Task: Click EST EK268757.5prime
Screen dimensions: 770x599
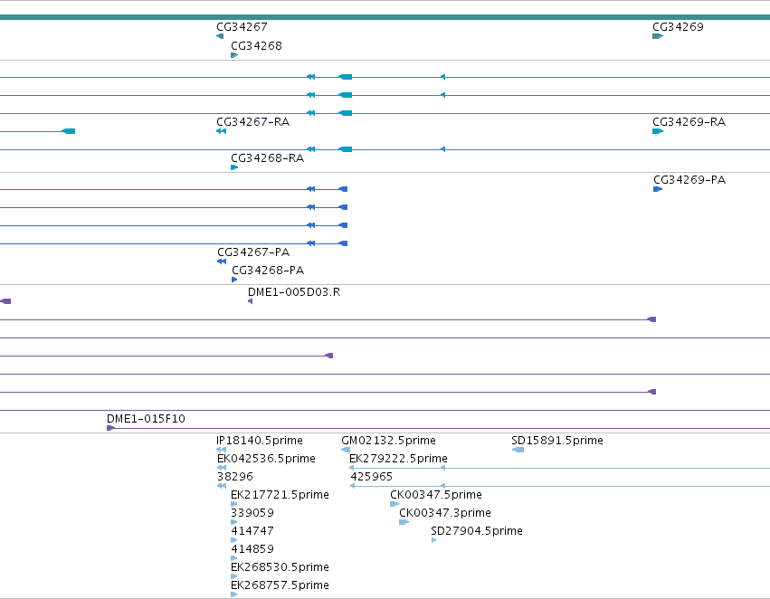Action: 234,594
